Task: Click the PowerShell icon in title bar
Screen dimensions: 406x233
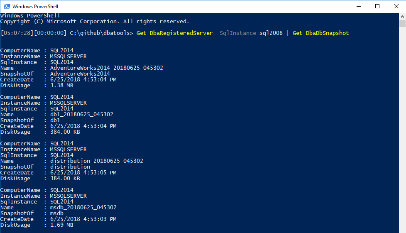Action: [6, 6]
